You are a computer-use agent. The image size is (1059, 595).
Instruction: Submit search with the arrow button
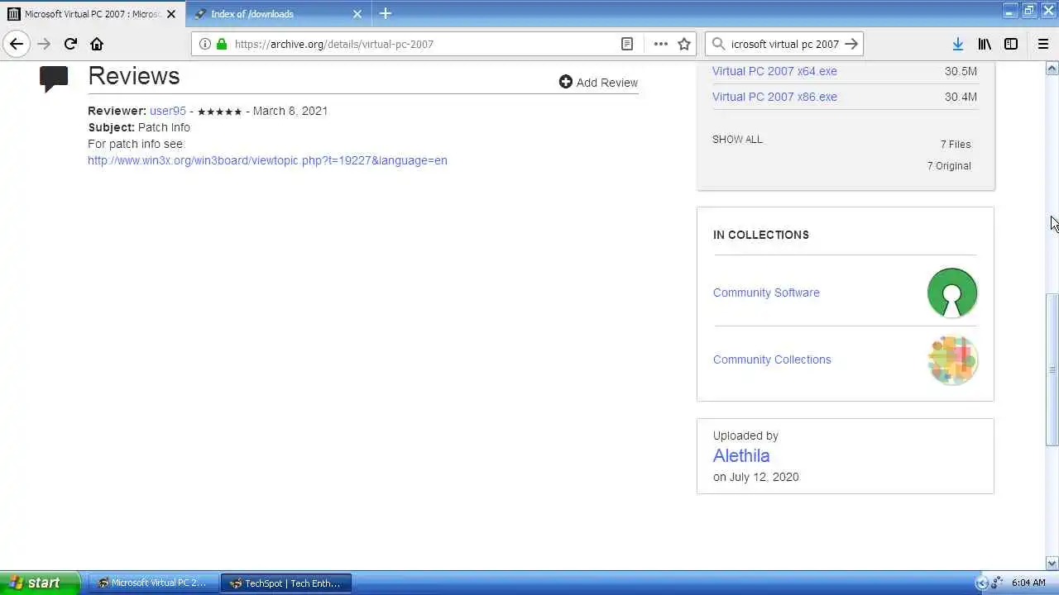pyautogui.click(x=851, y=44)
